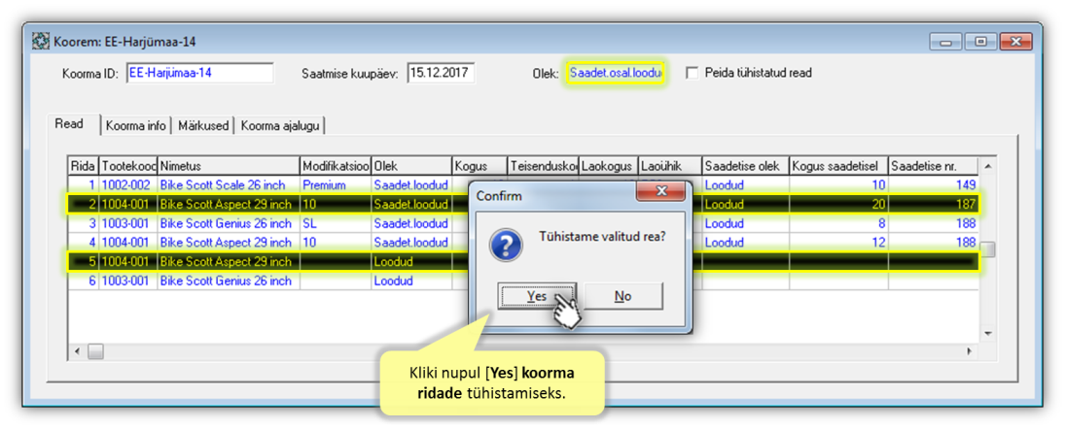Open the Märkused tab
This screenshot has height=429, width=1065.
[202, 125]
